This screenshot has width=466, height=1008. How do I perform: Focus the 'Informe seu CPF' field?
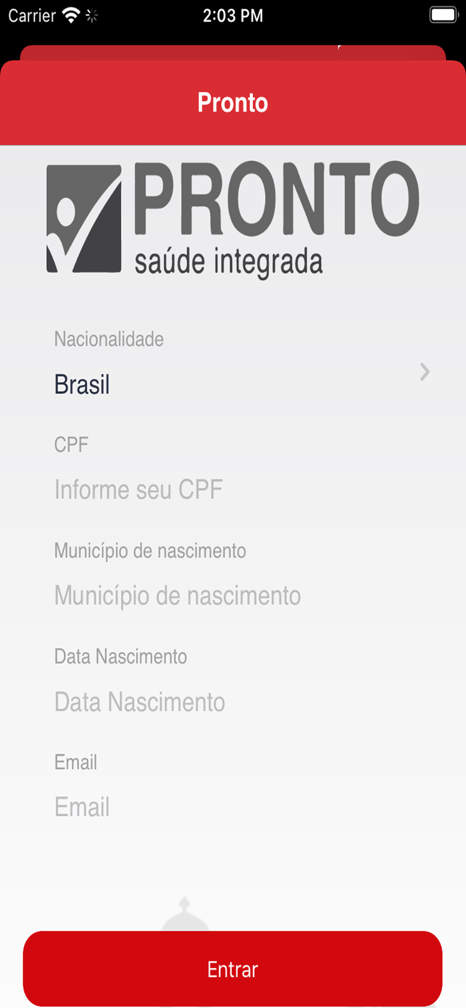pyautogui.click(x=139, y=489)
